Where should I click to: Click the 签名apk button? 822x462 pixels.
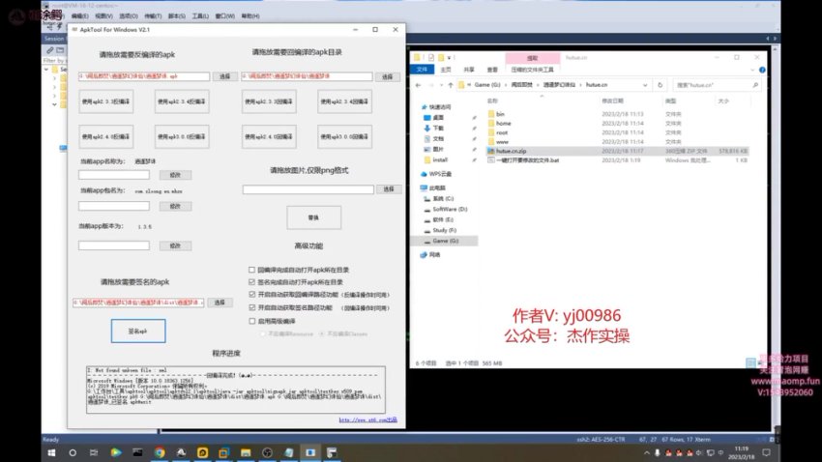(x=138, y=331)
